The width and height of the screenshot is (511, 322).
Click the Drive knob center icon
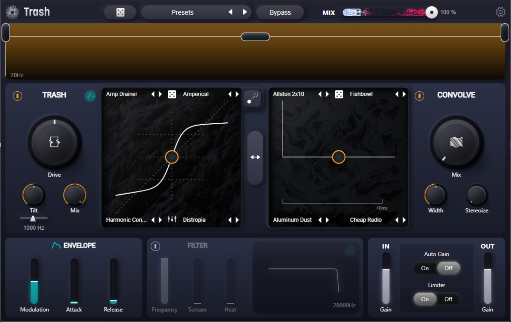(x=54, y=142)
